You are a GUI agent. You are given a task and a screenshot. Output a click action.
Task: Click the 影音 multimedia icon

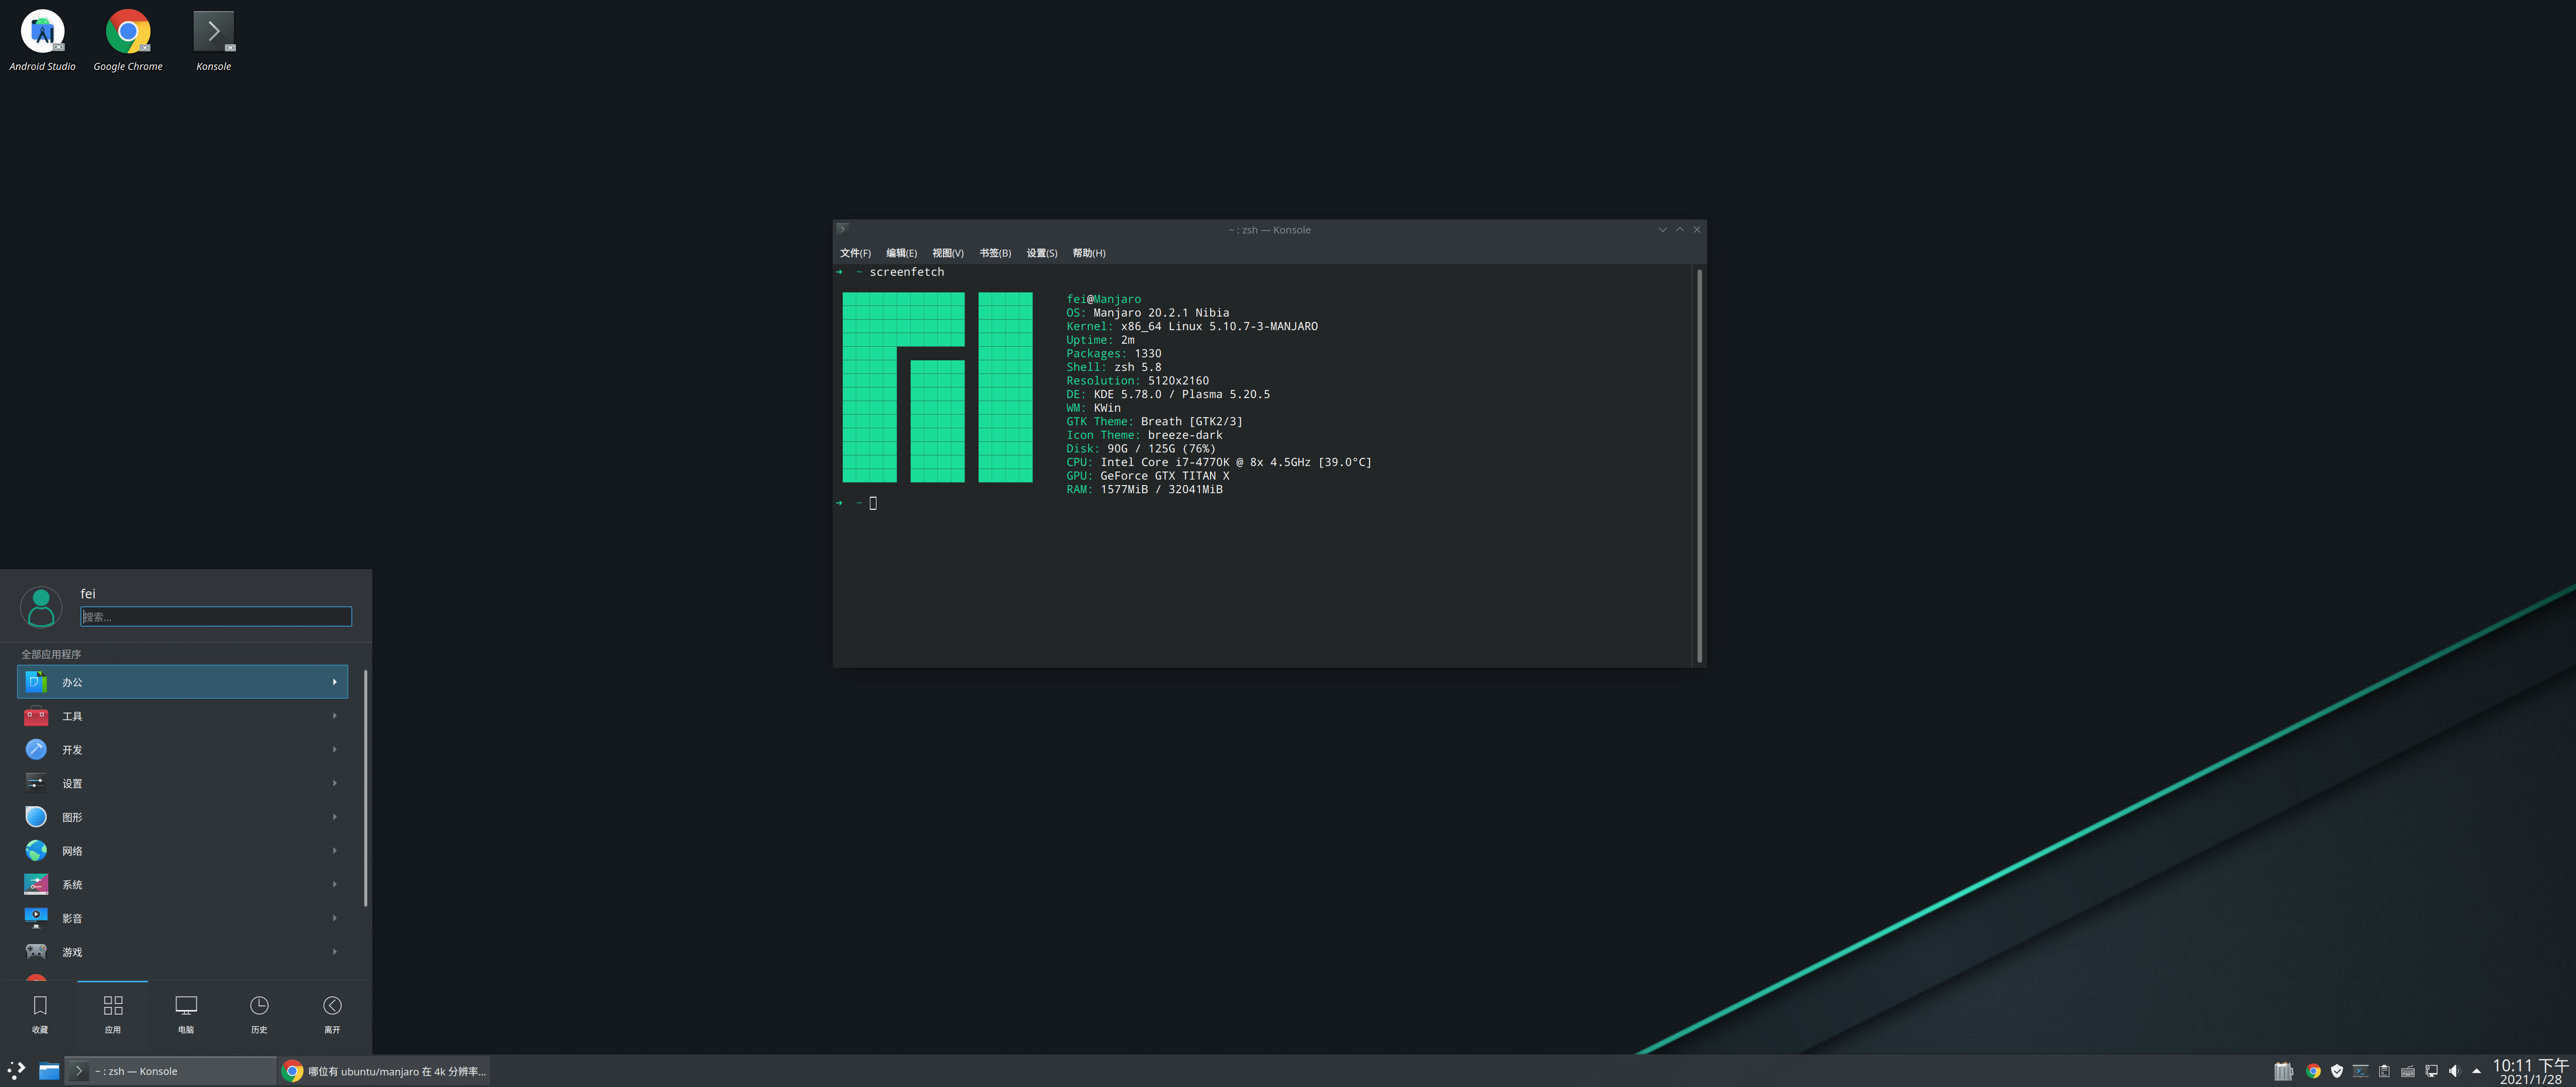(36, 918)
